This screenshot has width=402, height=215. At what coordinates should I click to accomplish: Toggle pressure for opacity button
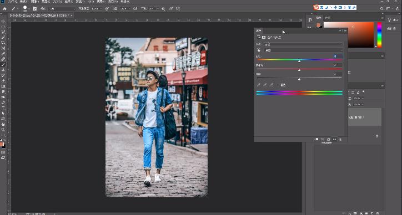pos(107,9)
